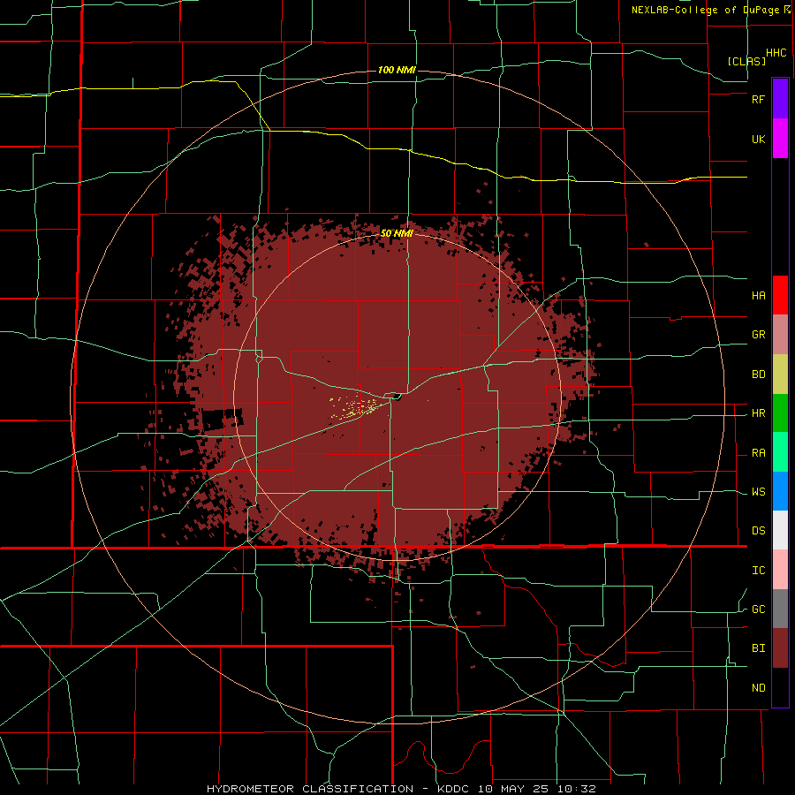
Task: Click the RF legend label
Action: pyautogui.click(x=758, y=99)
